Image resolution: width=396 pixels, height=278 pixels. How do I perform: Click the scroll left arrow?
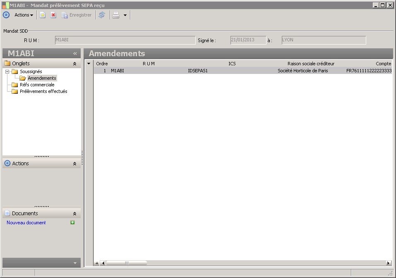tap(103, 263)
